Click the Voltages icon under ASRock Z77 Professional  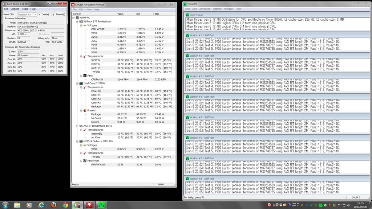[85, 25]
